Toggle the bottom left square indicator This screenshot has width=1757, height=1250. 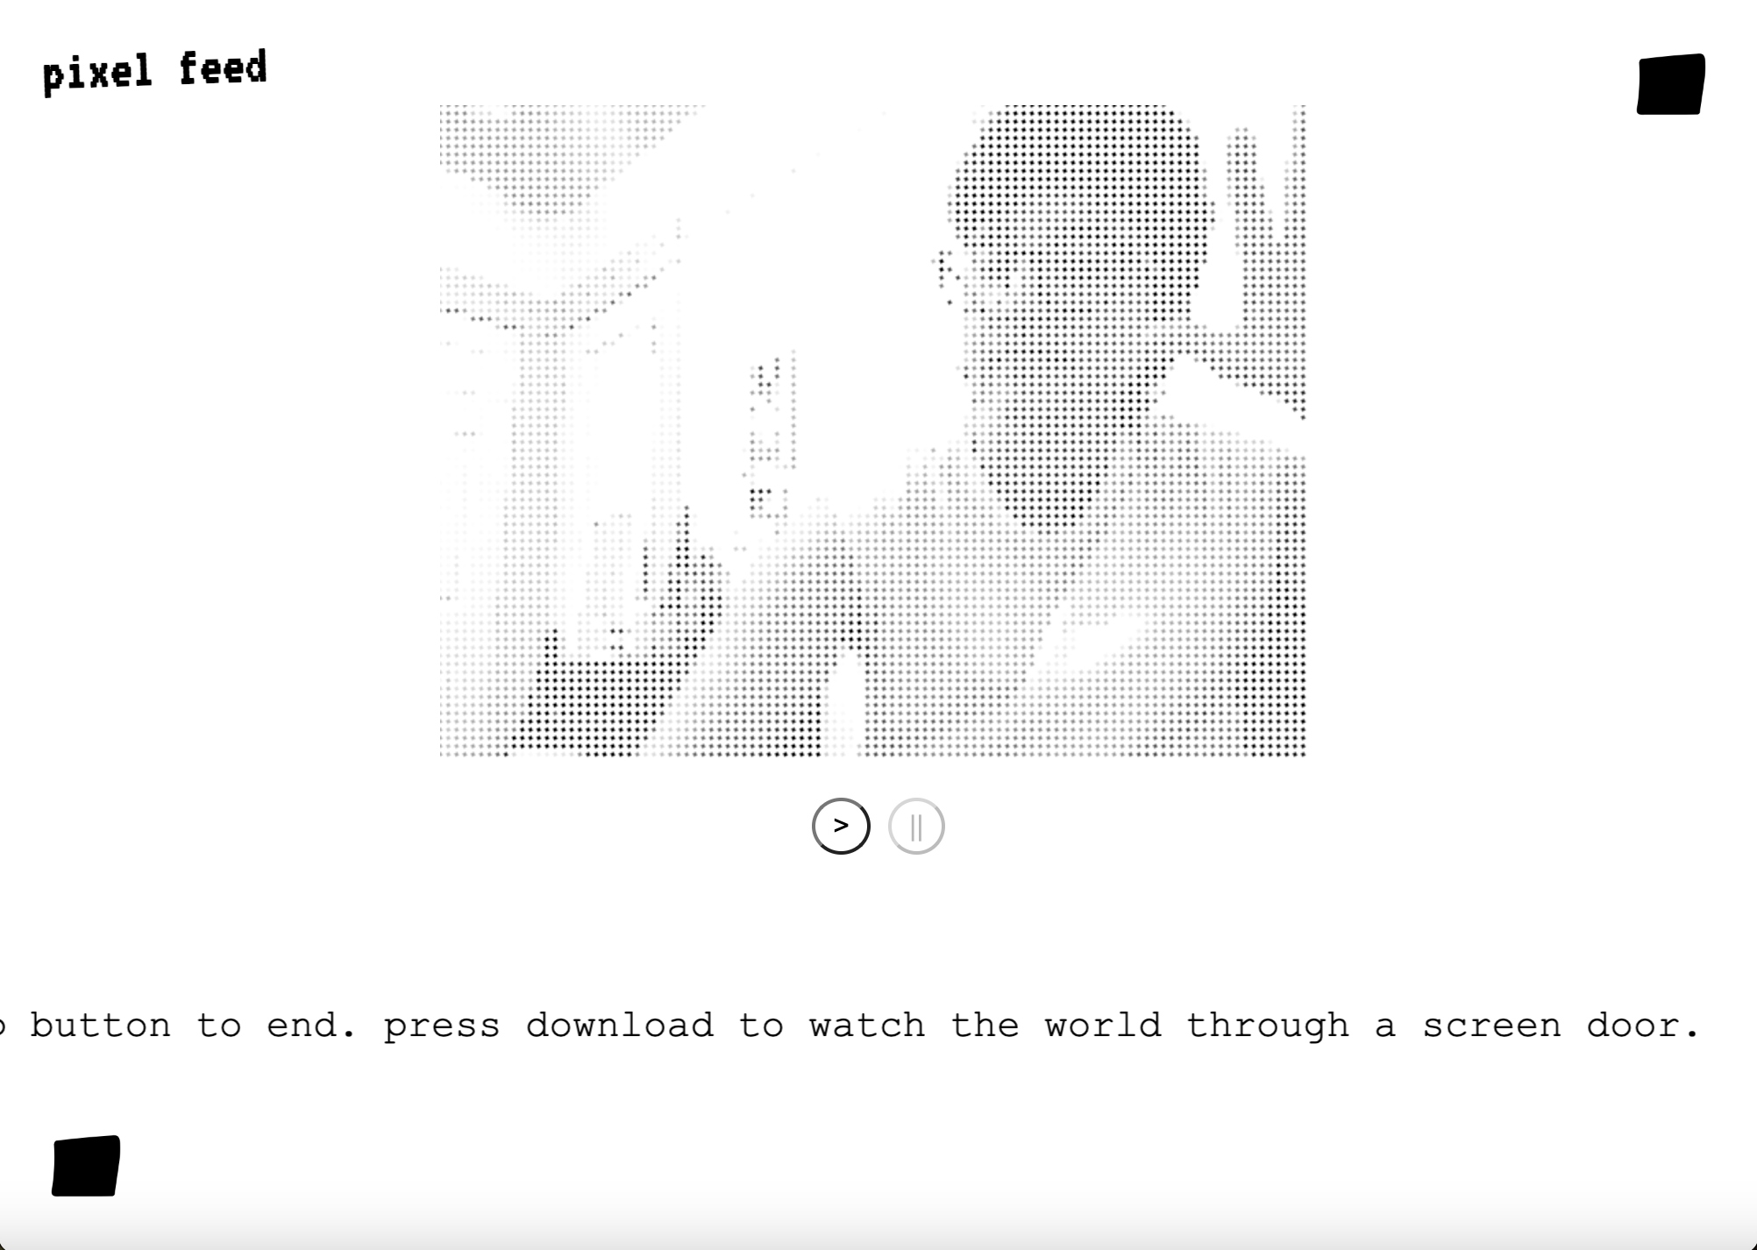click(x=85, y=1166)
